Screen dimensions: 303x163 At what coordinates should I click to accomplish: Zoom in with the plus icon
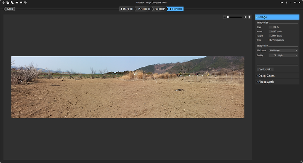(x=245, y=17)
